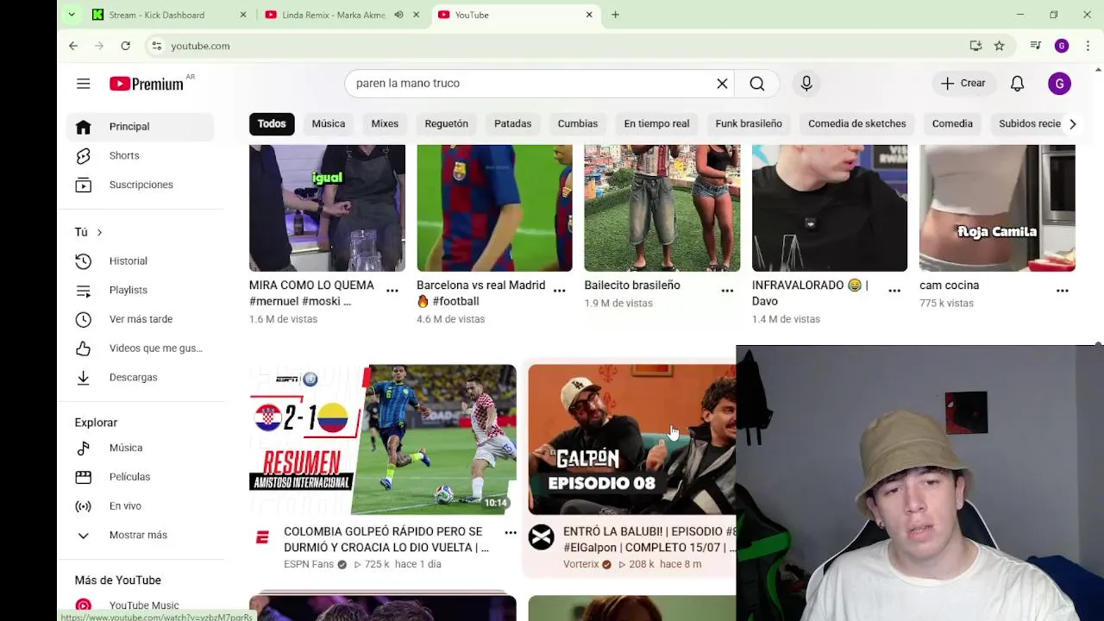1104x621 pixels.
Task: Mute the Linda Remix tab audio
Action: (398, 15)
